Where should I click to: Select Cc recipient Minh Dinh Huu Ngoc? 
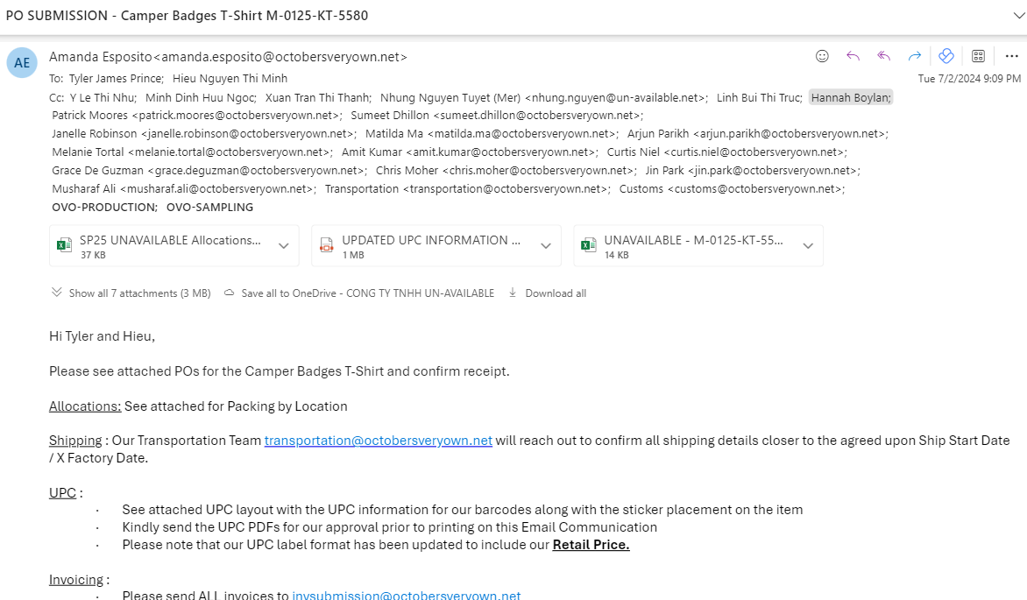[x=201, y=97]
